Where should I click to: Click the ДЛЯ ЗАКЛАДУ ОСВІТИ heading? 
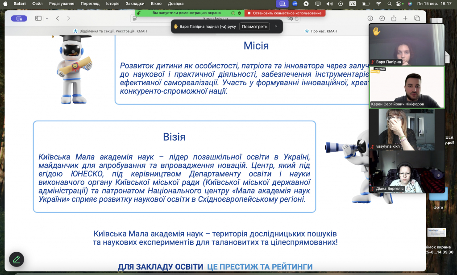(x=161, y=267)
